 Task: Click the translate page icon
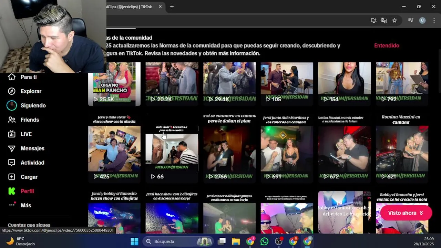coord(384,20)
